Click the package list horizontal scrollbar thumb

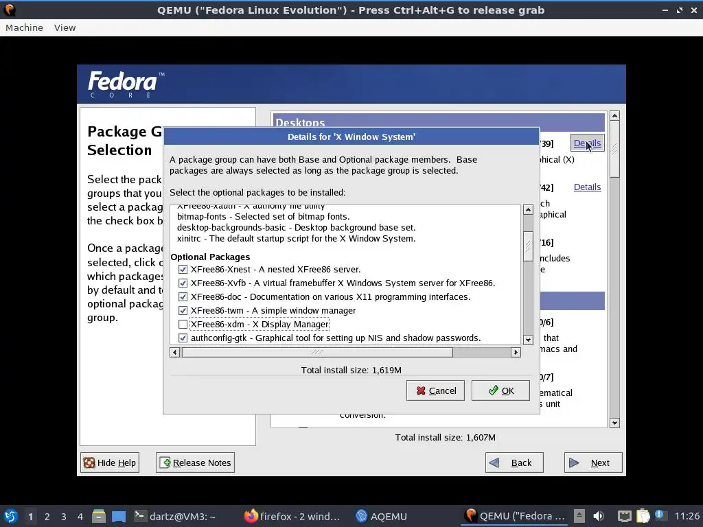[317, 352]
